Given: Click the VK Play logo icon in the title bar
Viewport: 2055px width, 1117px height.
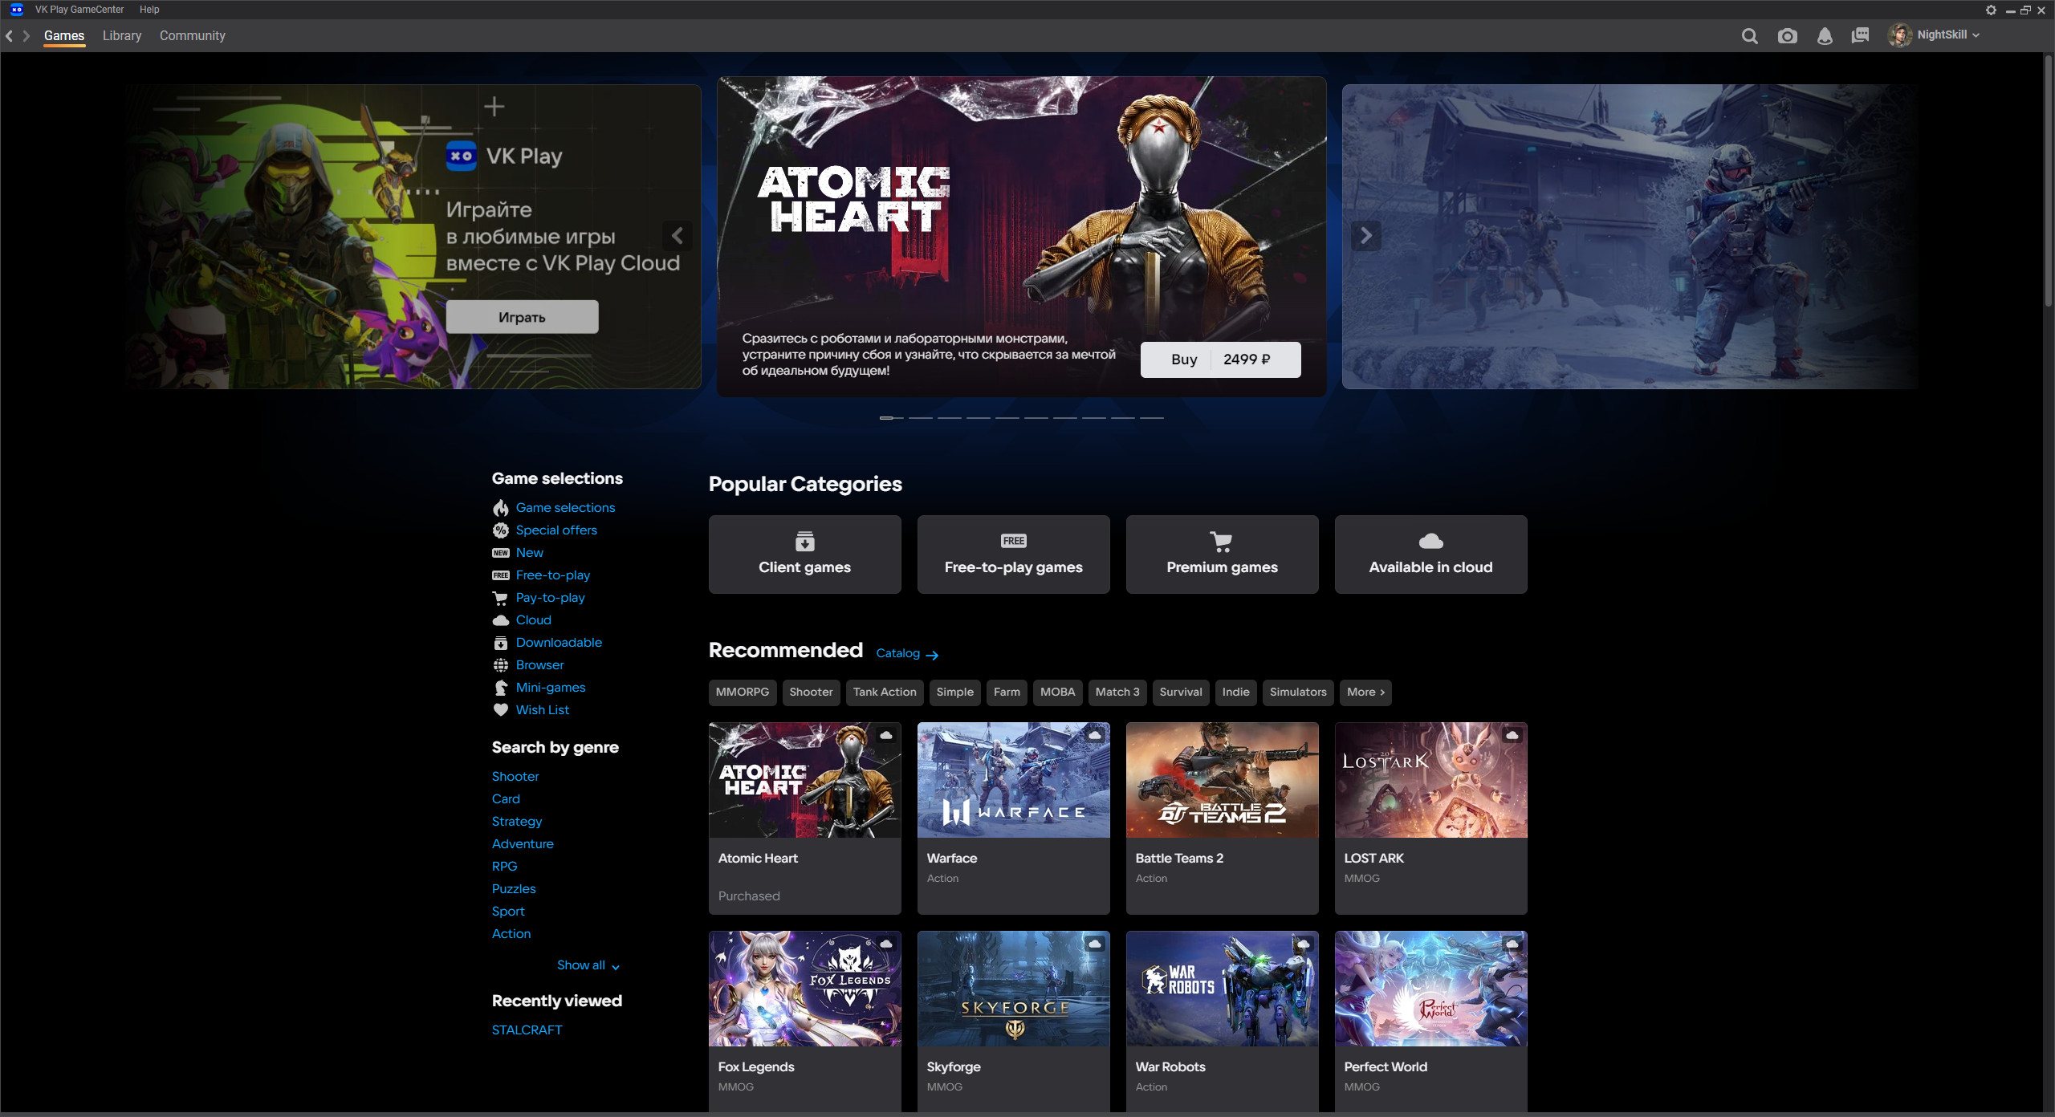Looking at the screenshot, I should [x=17, y=10].
